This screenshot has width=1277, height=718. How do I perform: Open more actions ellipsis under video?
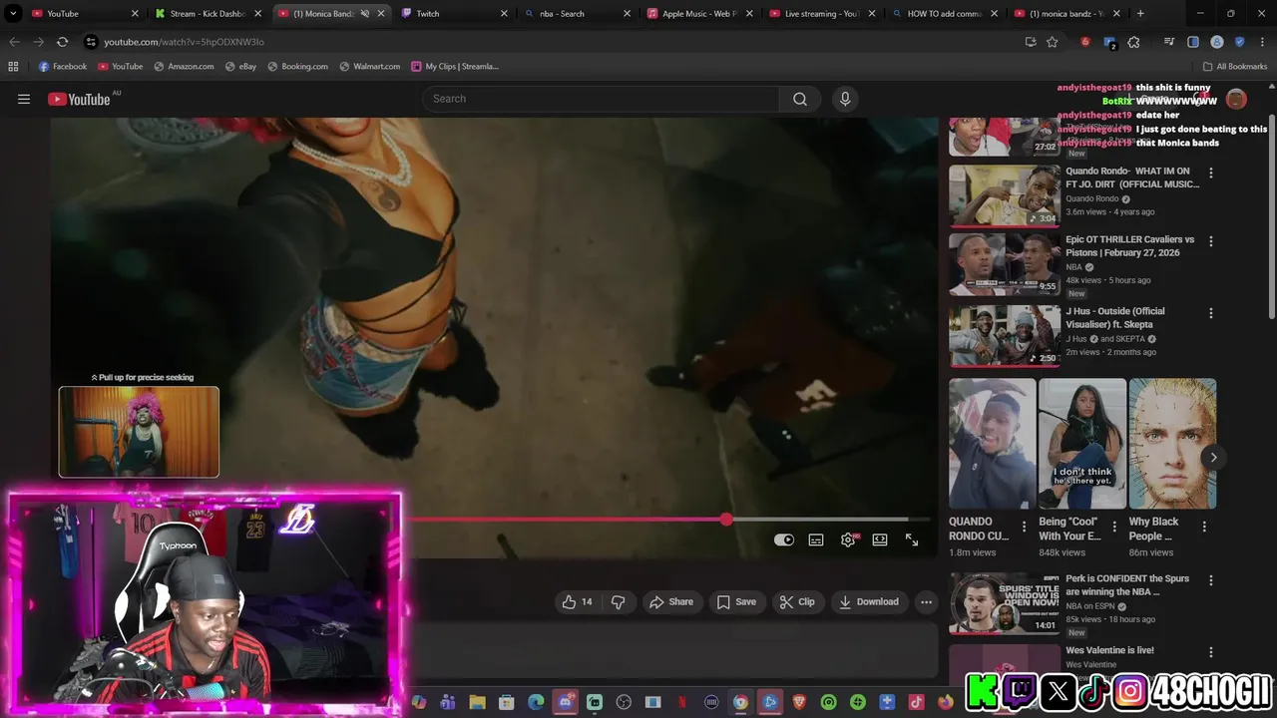926,601
